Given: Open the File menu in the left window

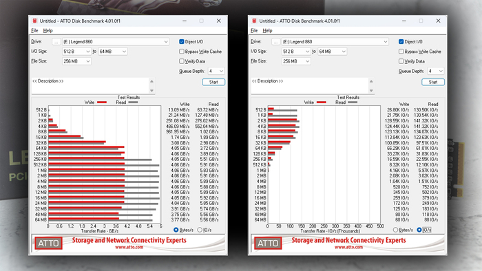Looking at the screenshot, I should coord(34,30).
